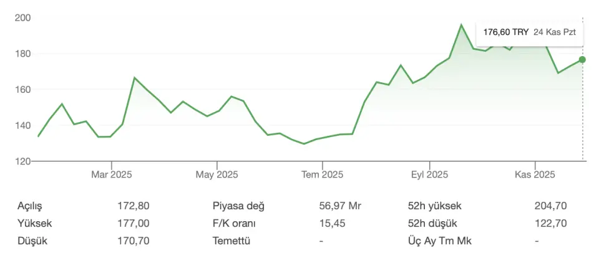Click the May 2025 axis label
This screenshot has height=261, width=599.
click(217, 174)
